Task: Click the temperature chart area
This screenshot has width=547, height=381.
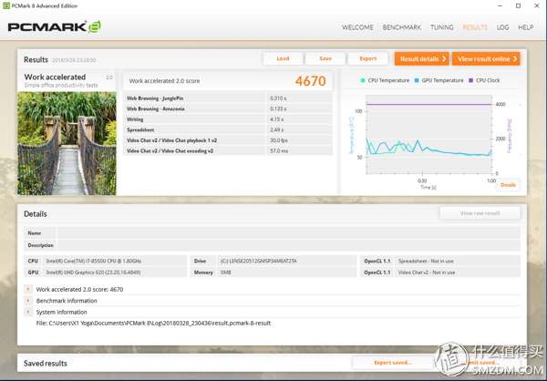Action: (429, 134)
